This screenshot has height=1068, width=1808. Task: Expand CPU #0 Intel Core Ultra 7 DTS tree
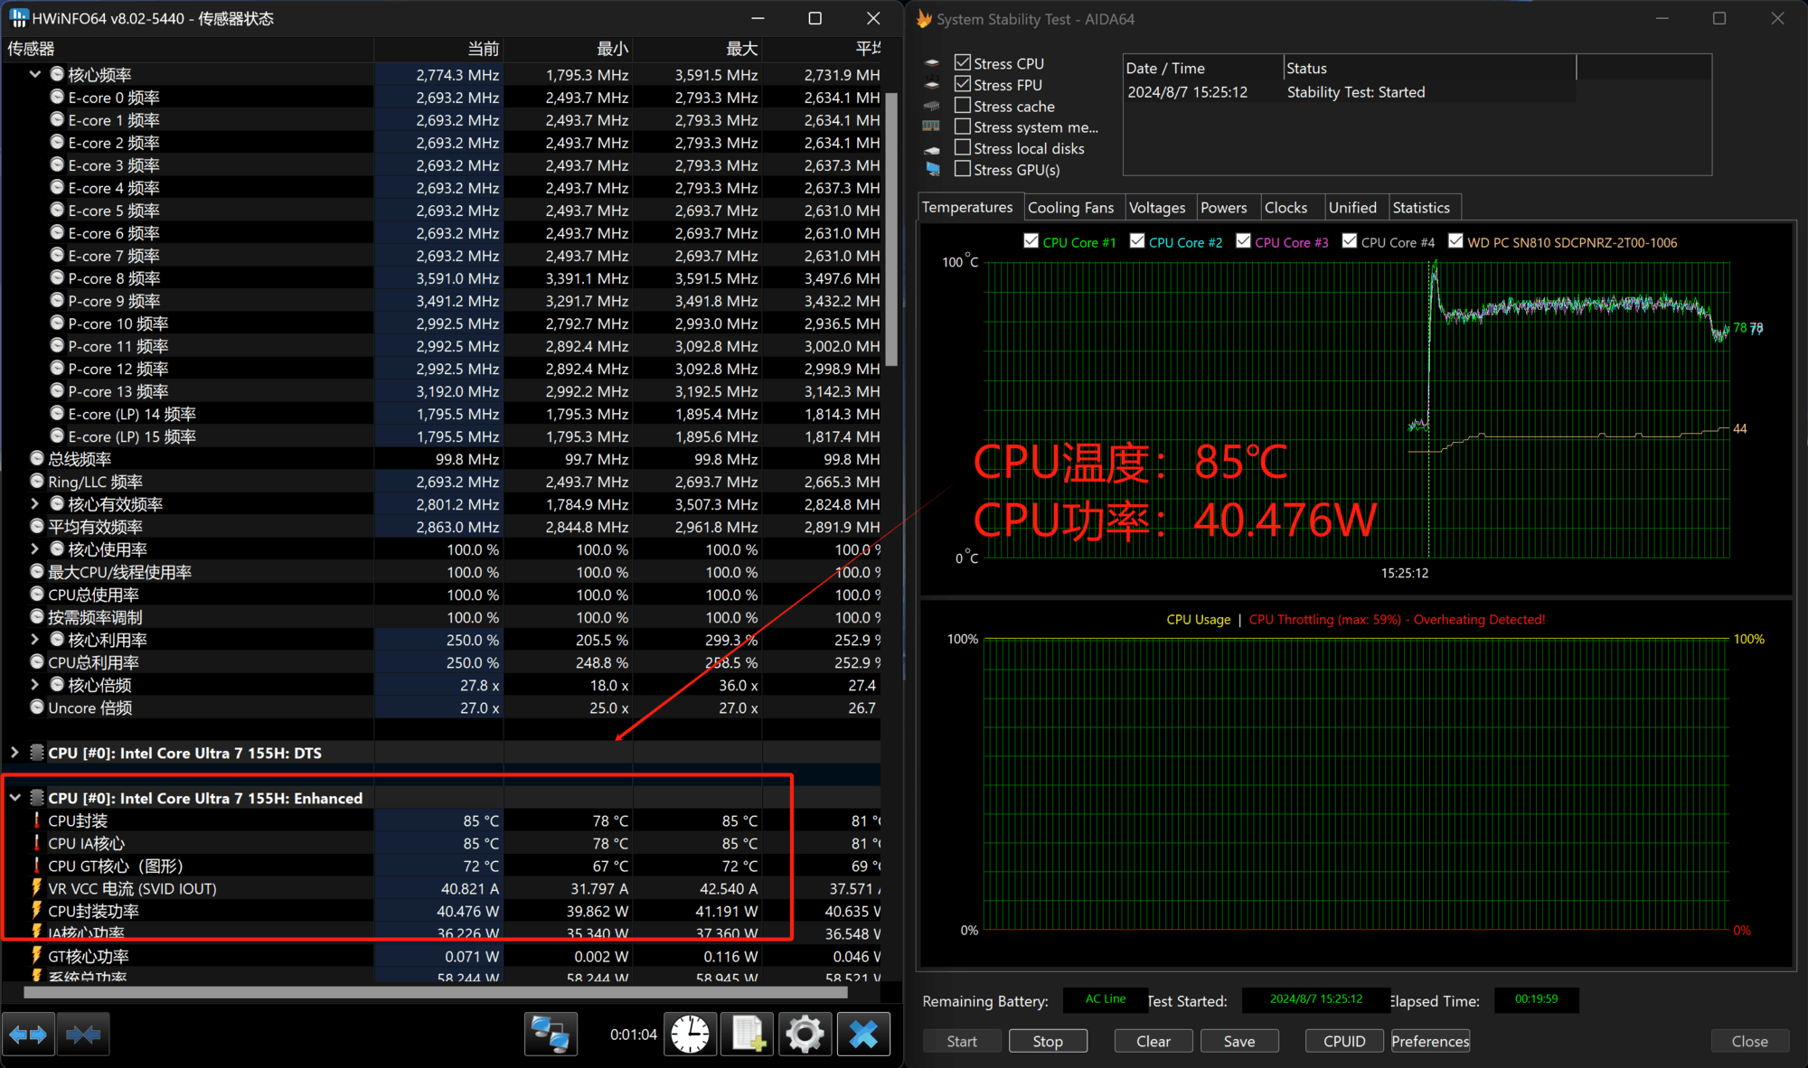coord(14,753)
